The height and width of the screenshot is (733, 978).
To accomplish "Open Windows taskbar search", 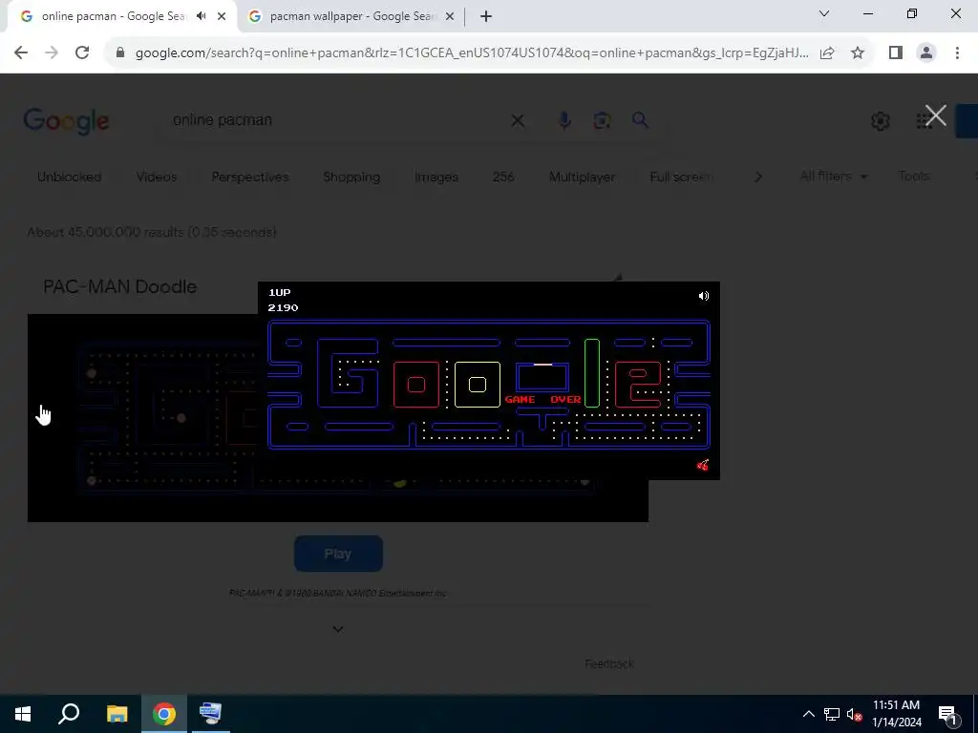I will 69,714.
